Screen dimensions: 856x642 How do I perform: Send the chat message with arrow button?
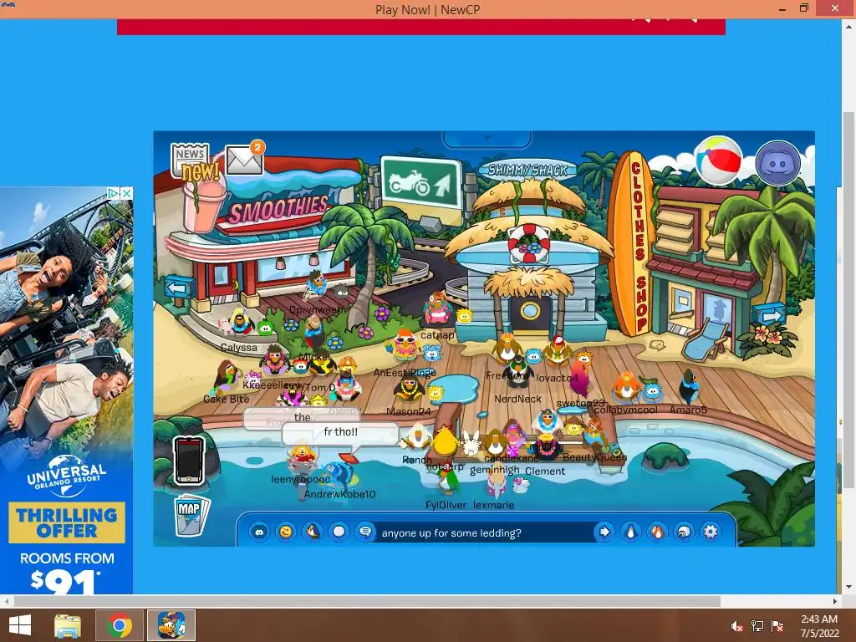point(604,532)
